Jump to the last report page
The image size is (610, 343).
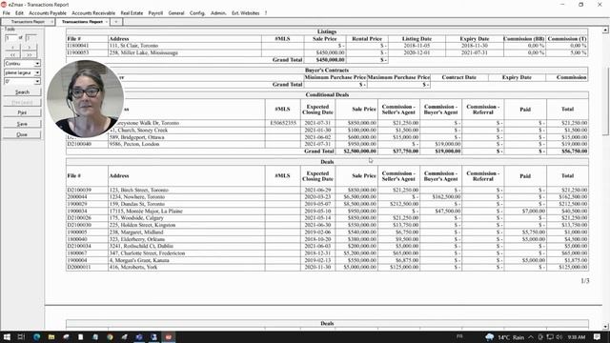pyautogui.click(x=30, y=54)
